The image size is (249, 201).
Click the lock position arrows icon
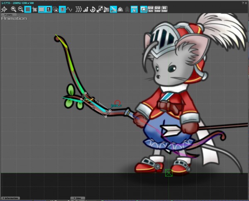(x=86, y=10)
